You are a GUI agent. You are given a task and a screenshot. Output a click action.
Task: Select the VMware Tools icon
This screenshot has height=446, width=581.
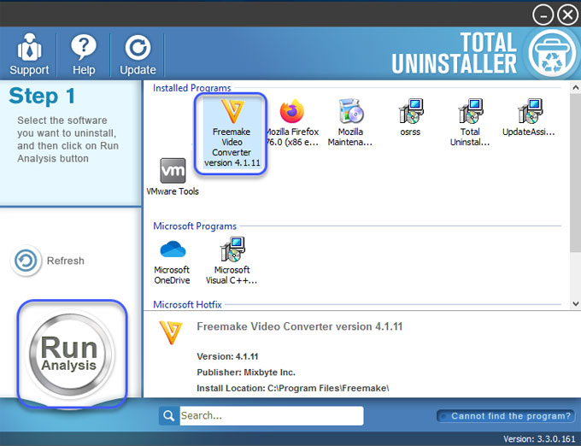click(x=173, y=170)
